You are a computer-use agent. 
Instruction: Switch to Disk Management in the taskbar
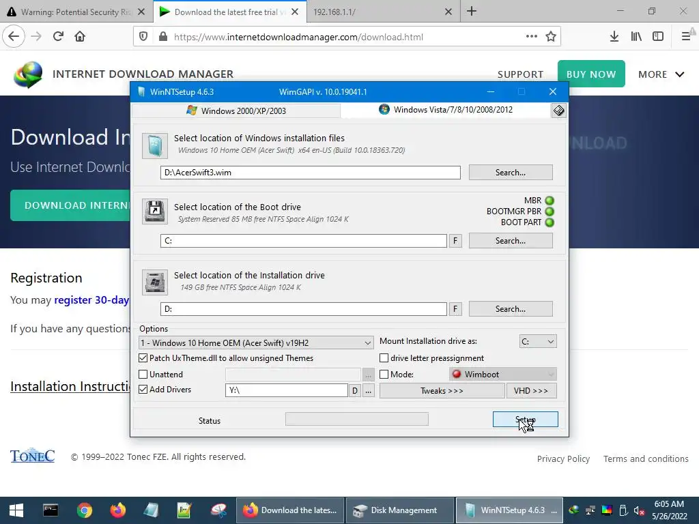[x=400, y=510]
